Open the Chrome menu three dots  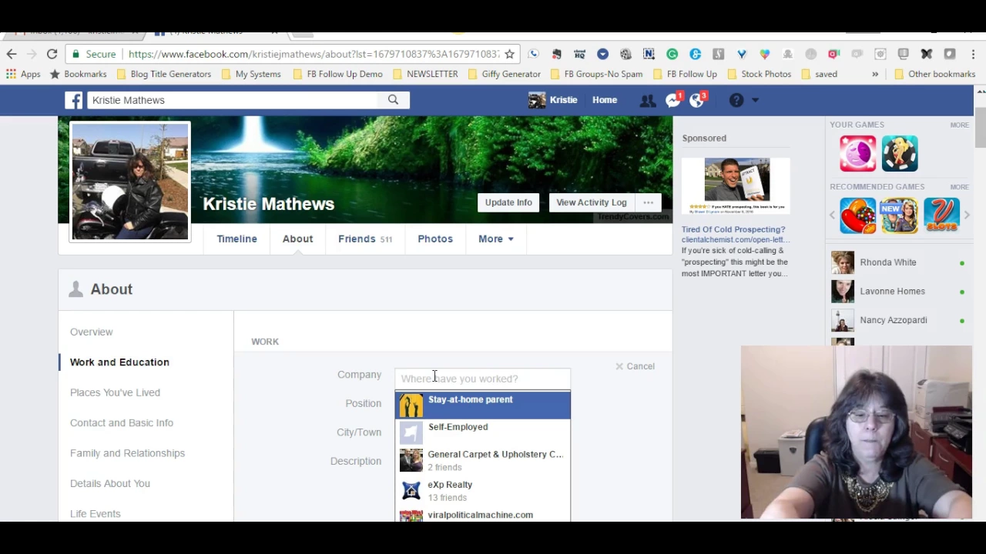[974, 54]
